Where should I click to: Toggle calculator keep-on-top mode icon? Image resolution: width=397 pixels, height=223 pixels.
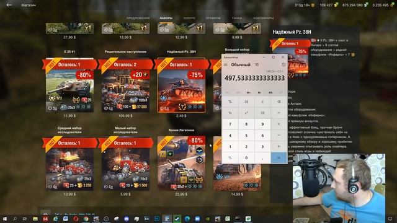[x=257, y=64]
